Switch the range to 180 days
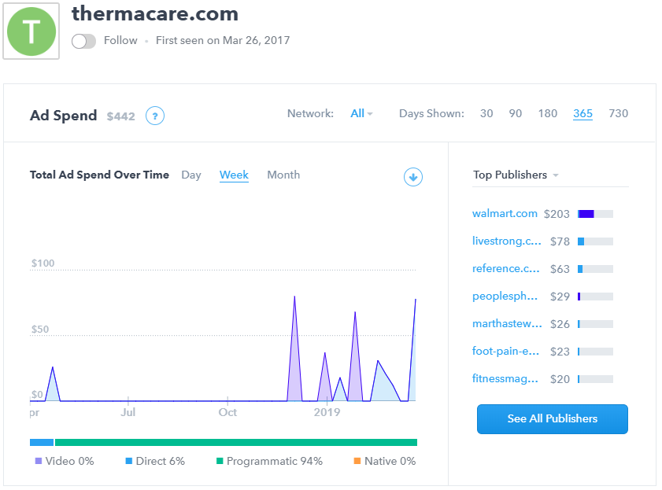Viewport: 662px width, 490px height. (x=548, y=113)
